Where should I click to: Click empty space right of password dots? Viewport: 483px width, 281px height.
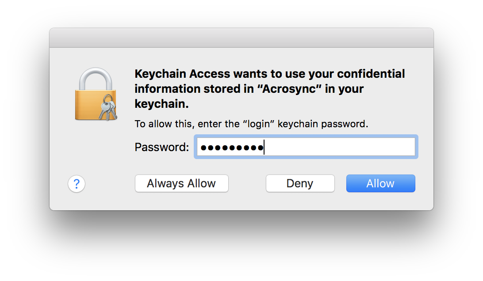pos(341,147)
